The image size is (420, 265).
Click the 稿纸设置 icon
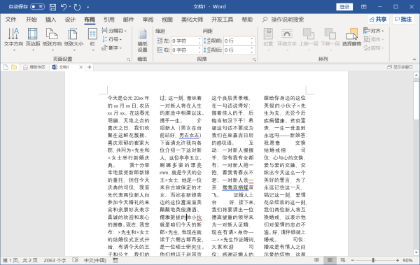[x=143, y=40]
